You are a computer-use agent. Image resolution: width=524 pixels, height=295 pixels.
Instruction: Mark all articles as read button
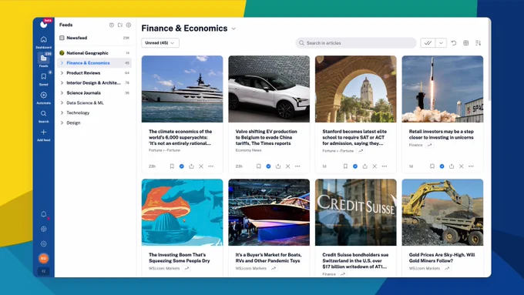tap(428, 43)
